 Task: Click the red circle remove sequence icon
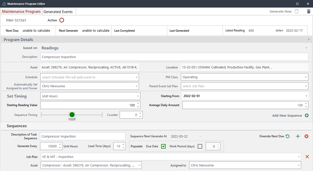click(x=306, y=136)
